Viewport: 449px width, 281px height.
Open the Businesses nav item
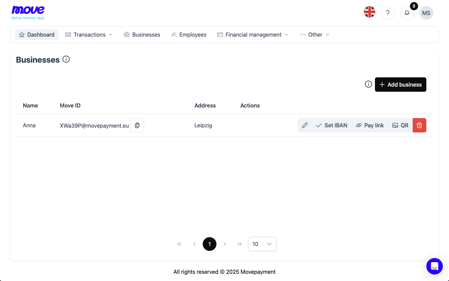142,35
